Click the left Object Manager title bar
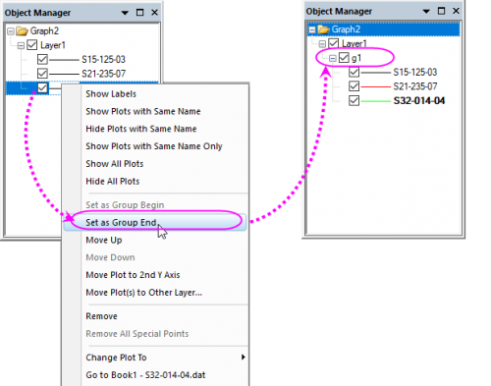Viewport: 491px width, 386px height. (x=81, y=13)
